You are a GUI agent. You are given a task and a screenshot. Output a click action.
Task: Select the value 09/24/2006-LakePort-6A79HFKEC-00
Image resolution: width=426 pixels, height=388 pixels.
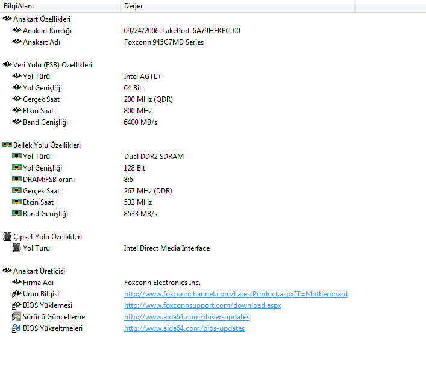click(182, 31)
